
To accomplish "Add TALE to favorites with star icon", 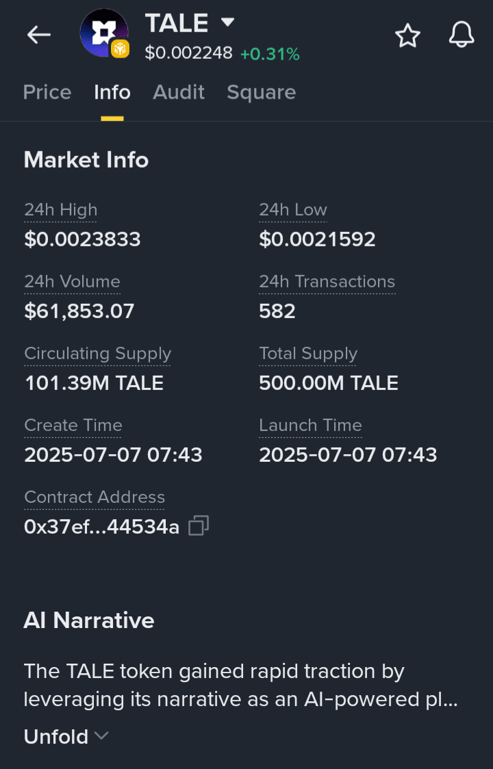I will pos(407,36).
